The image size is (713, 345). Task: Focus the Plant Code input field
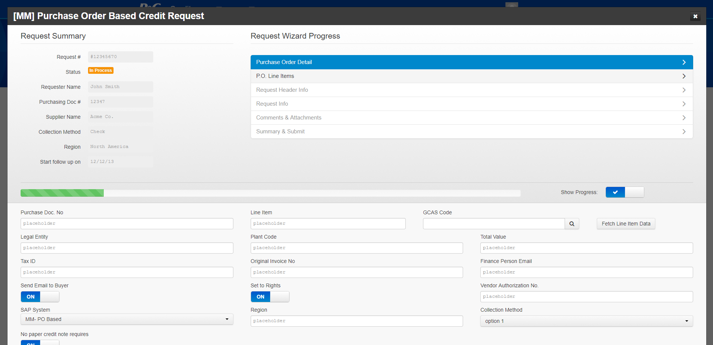click(x=357, y=248)
